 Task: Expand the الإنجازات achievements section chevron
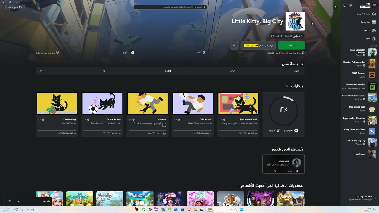(287, 86)
